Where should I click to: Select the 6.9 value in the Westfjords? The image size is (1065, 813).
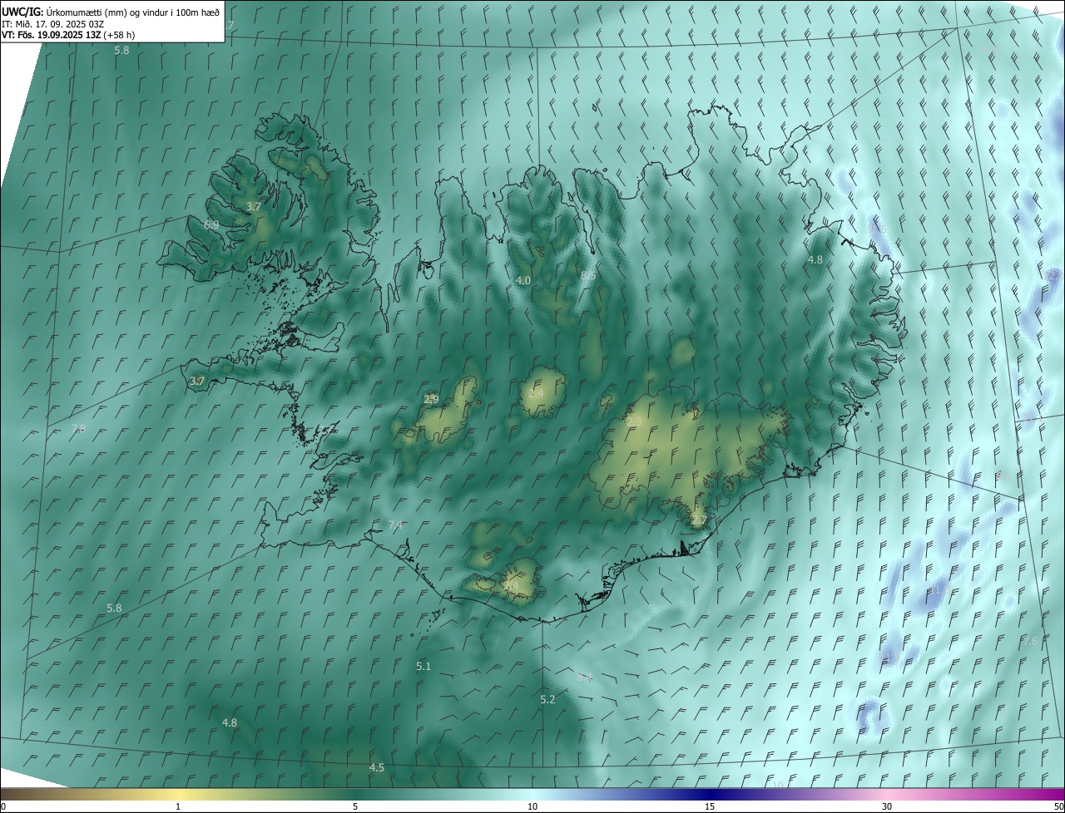(211, 225)
